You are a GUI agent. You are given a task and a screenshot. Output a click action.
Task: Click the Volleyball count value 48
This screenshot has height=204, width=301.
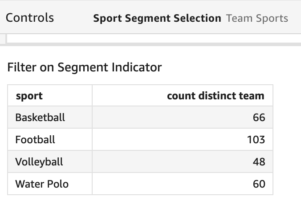click(258, 162)
